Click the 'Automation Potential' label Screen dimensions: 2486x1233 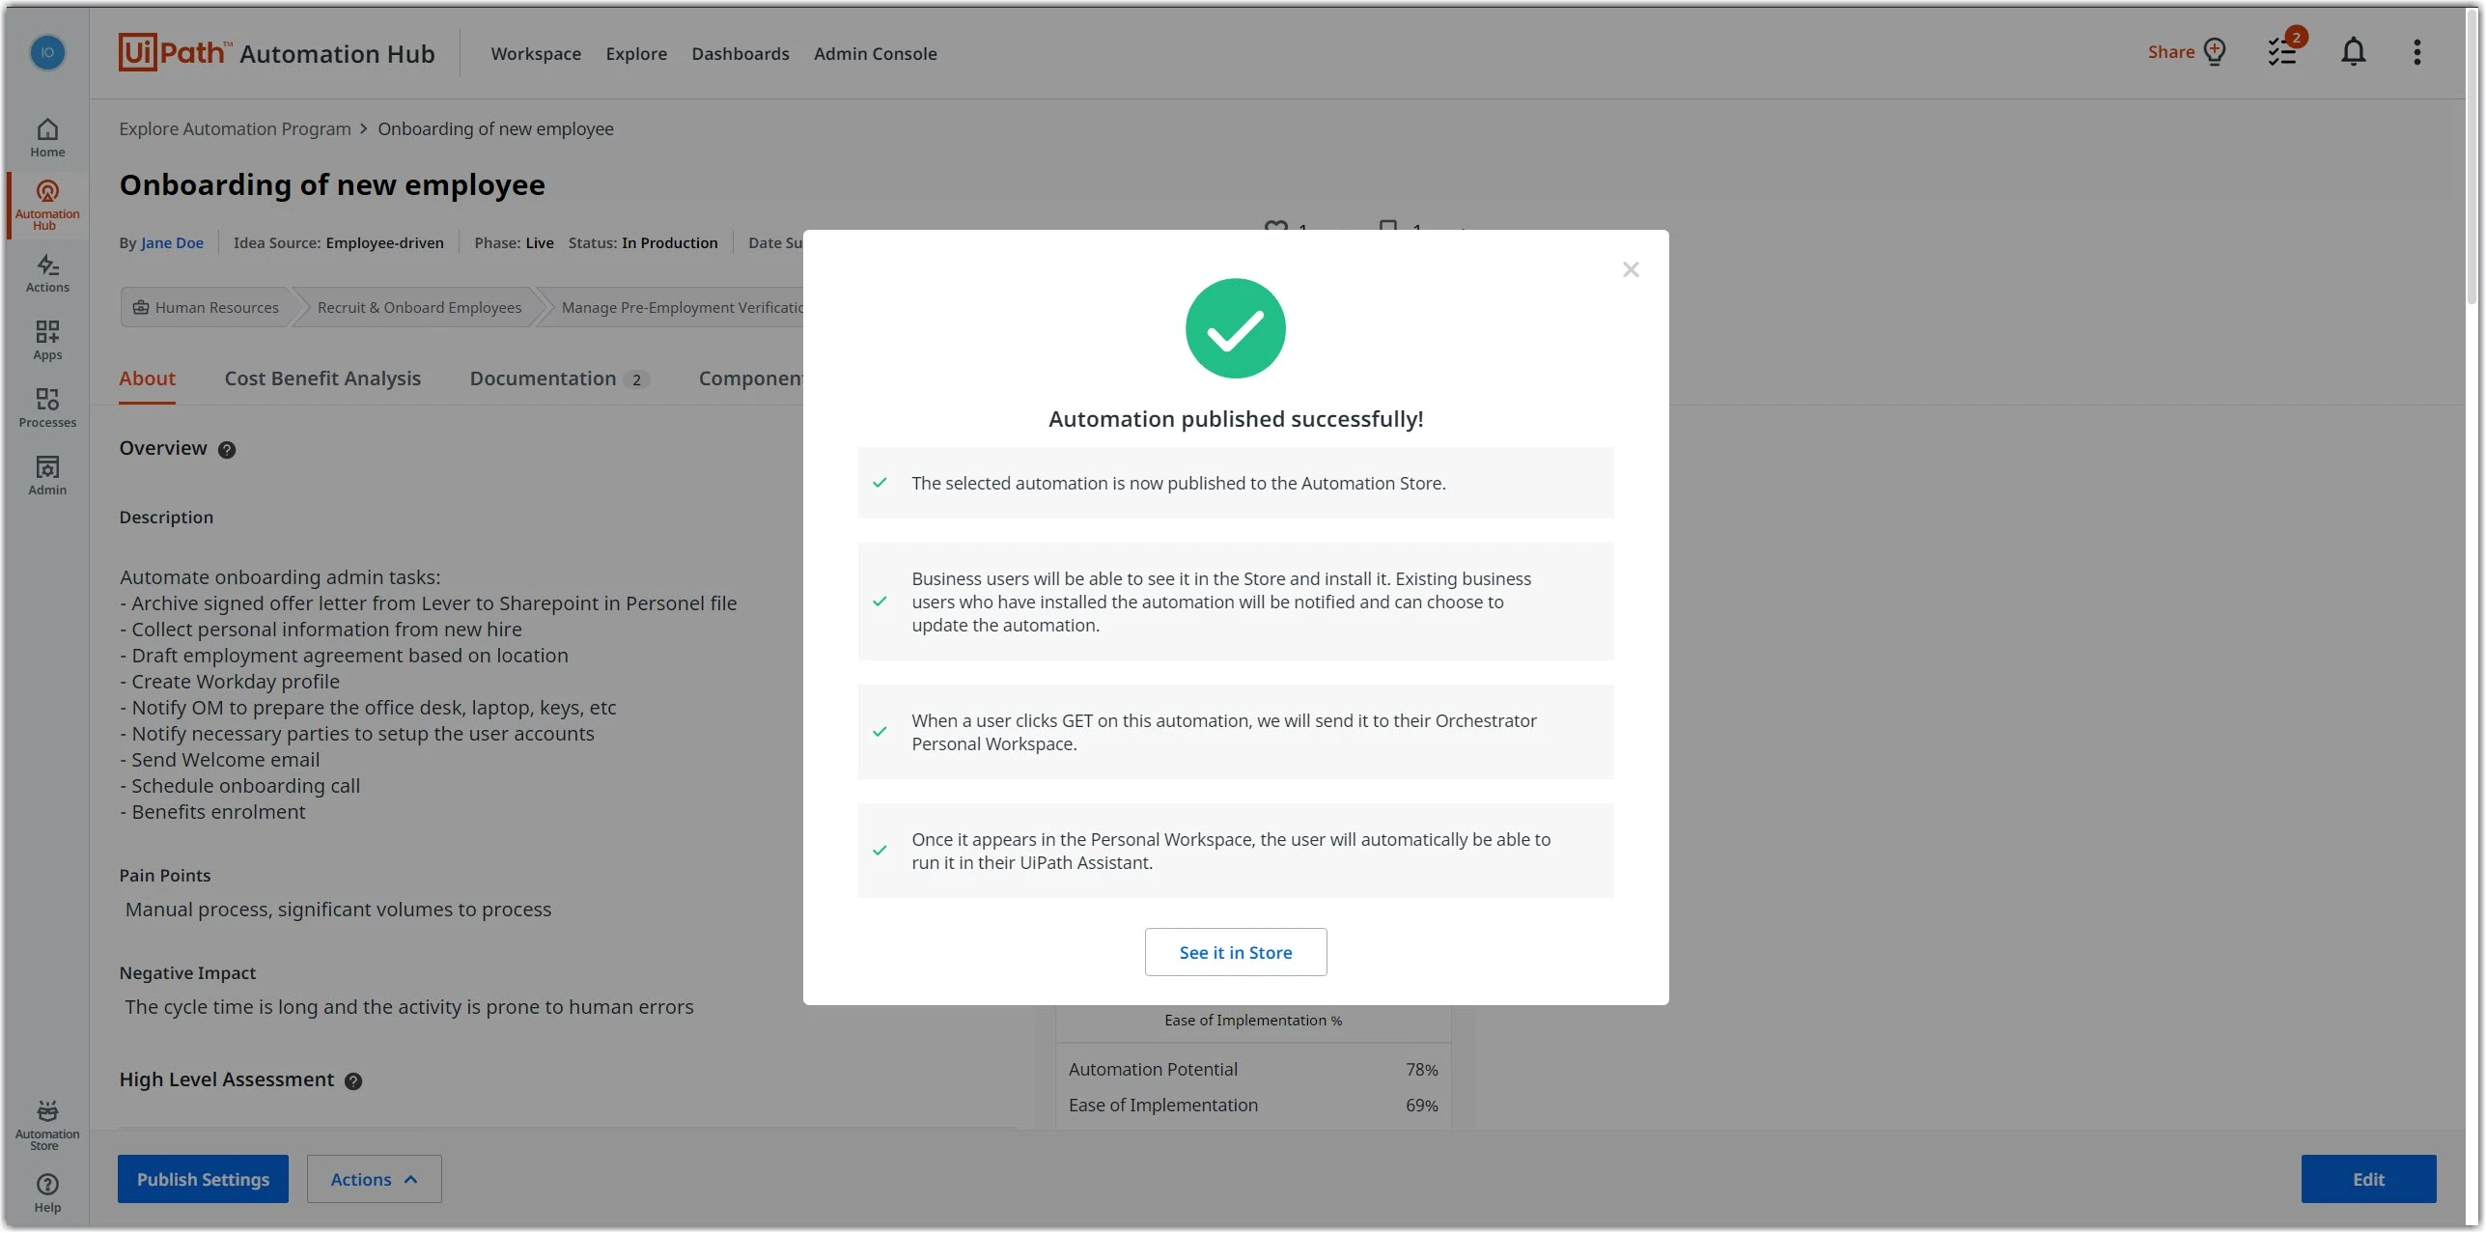pos(1153,1069)
